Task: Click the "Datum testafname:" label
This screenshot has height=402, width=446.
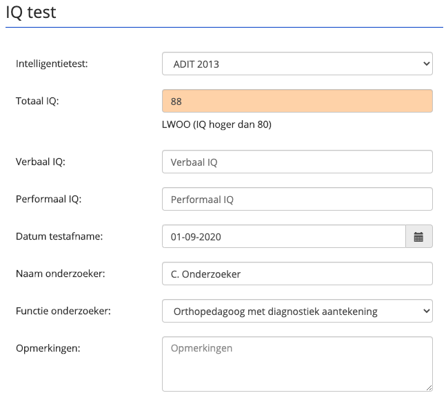Action: pos(59,236)
